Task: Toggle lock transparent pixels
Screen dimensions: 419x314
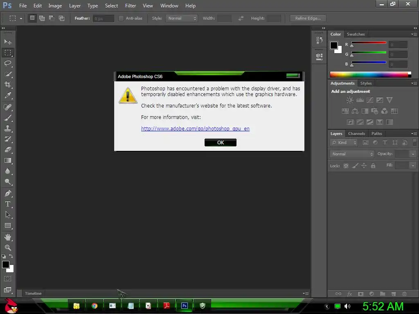Action: click(x=346, y=166)
